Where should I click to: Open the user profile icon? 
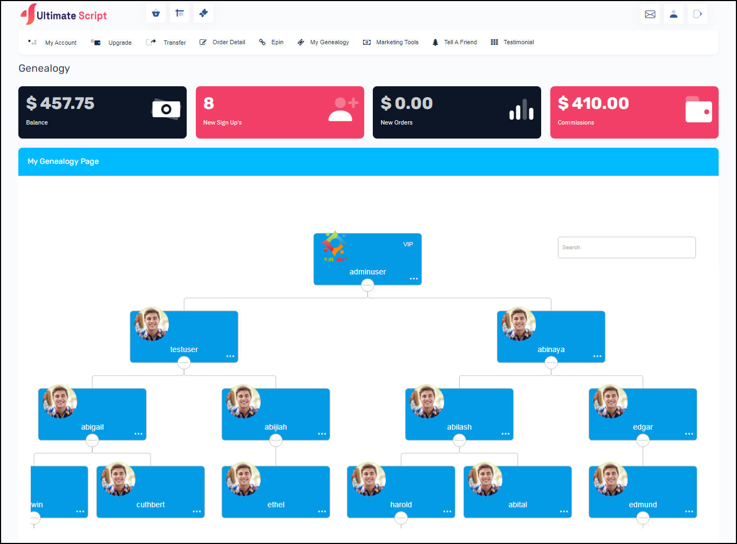pyautogui.click(x=674, y=15)
